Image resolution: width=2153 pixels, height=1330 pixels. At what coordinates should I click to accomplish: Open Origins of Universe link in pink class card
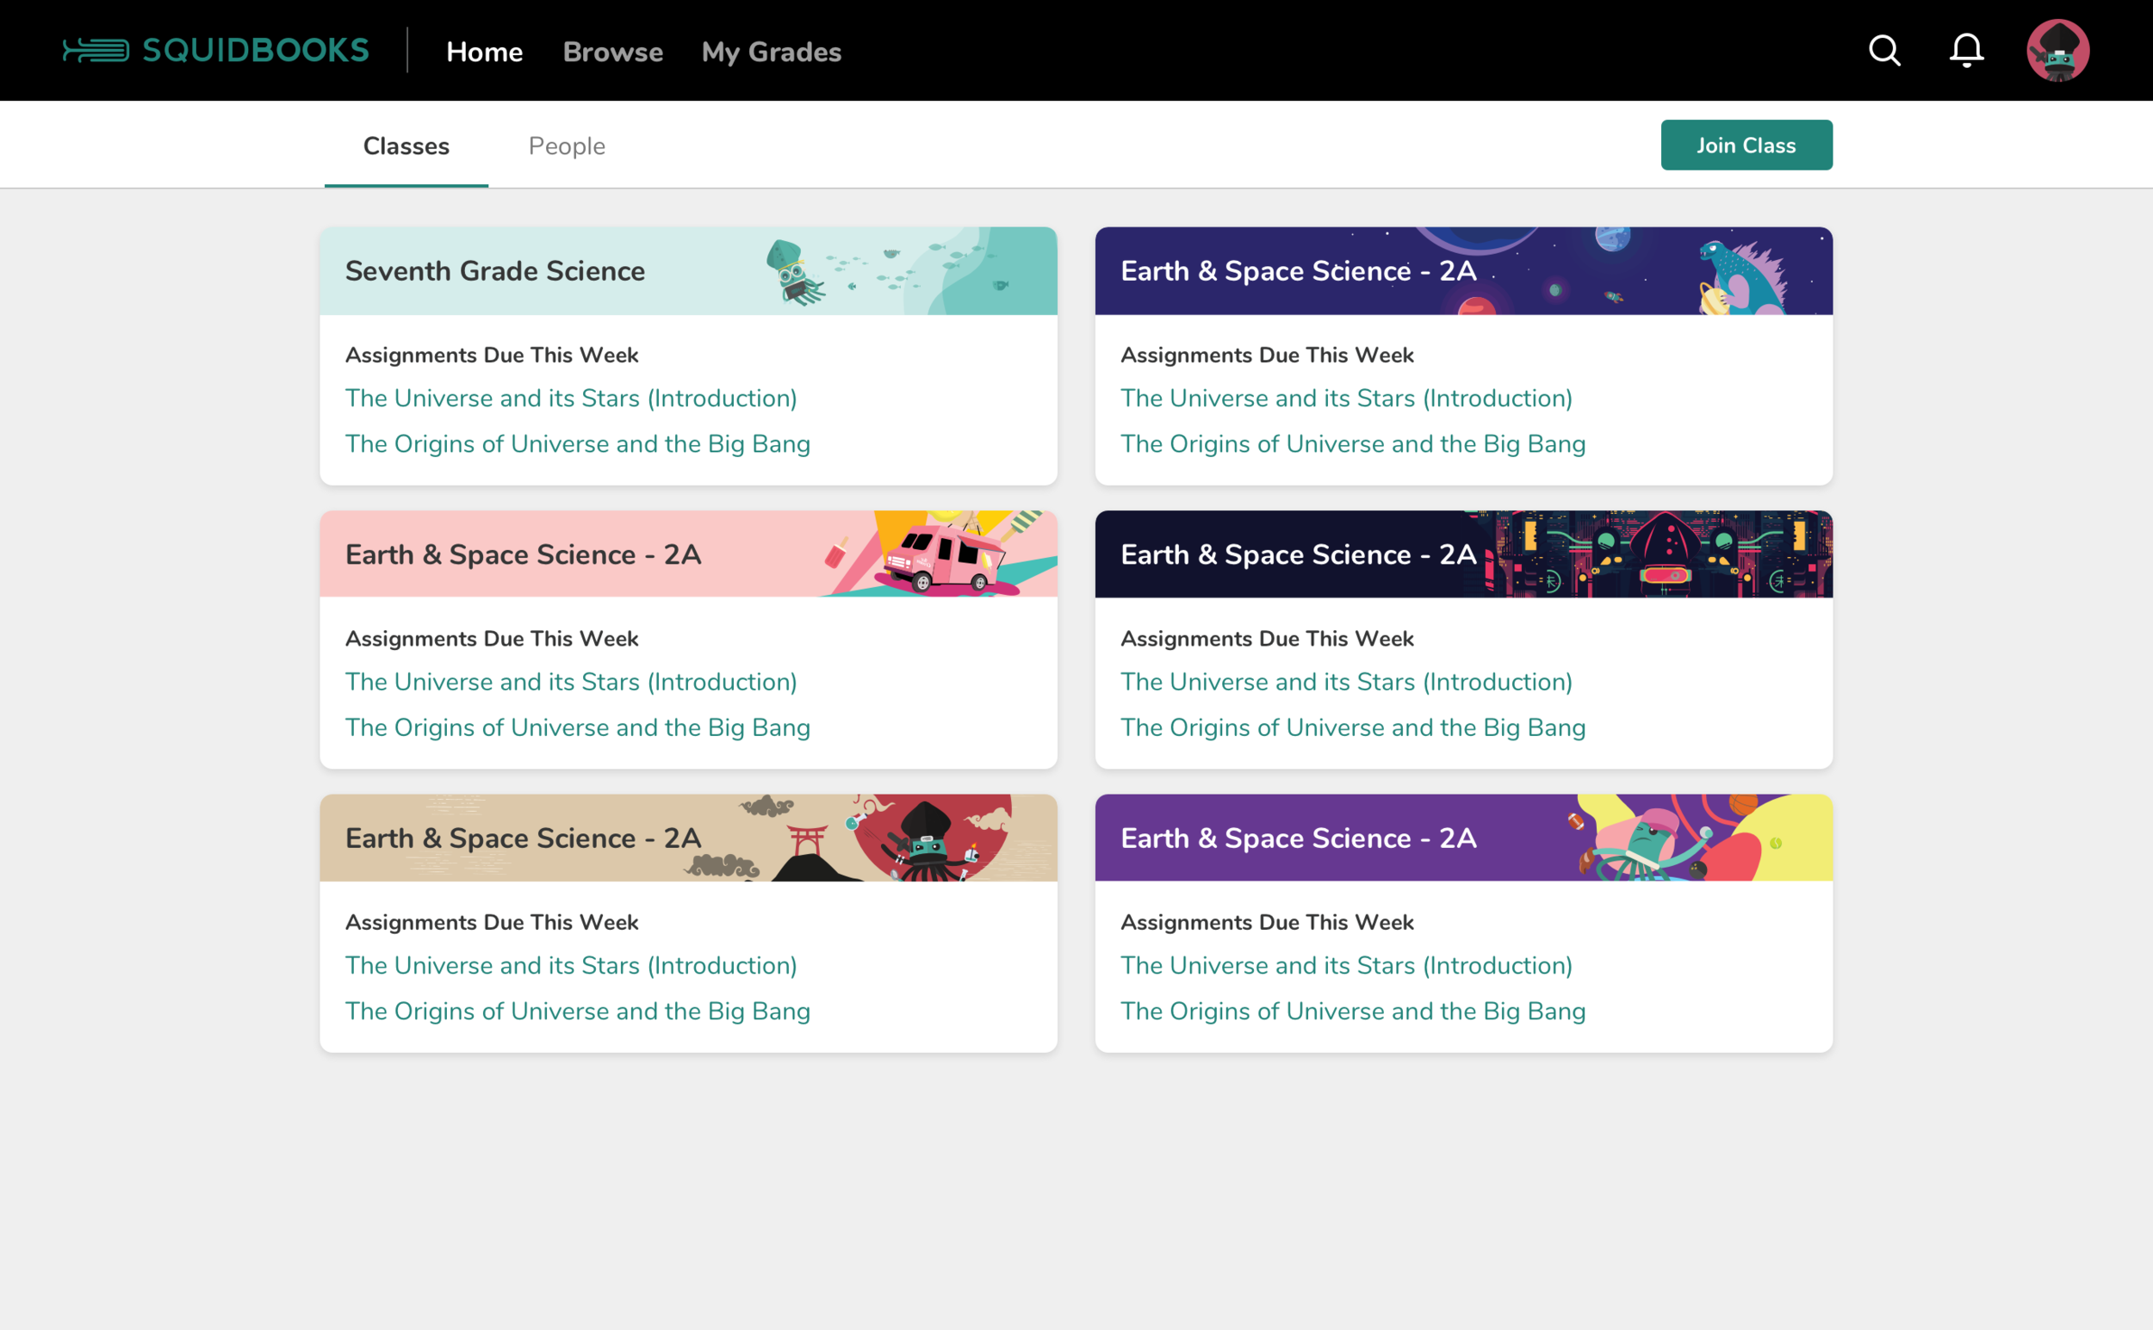click(x=577, y=727)
